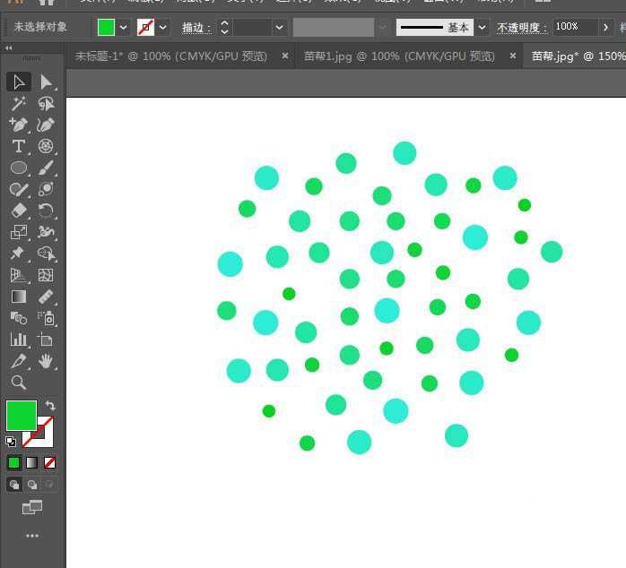Switch to Draw Normal mode
The image size is (626, 568).
point(14,485)
